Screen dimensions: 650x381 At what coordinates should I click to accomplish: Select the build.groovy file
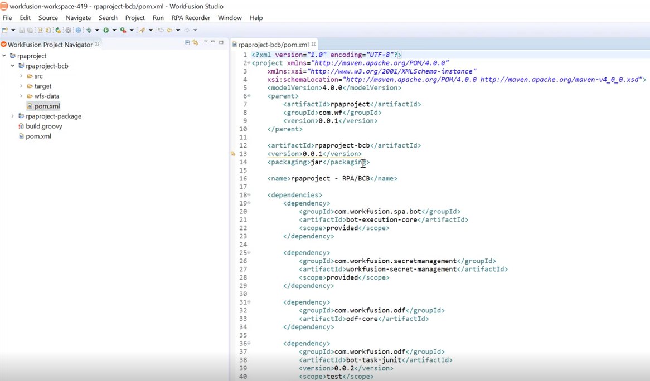tap(44, 126)
